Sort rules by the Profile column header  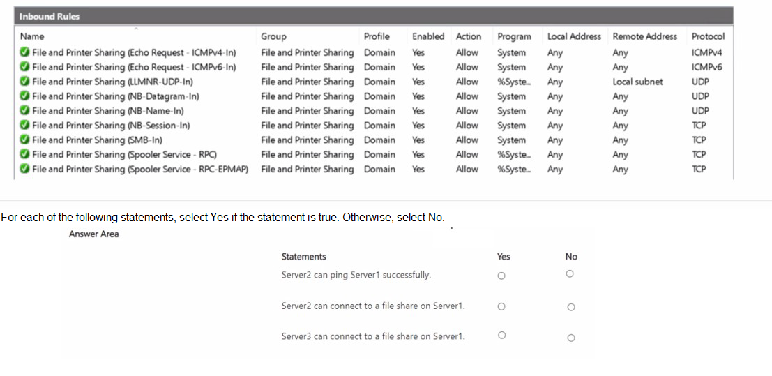click(377, 36)
